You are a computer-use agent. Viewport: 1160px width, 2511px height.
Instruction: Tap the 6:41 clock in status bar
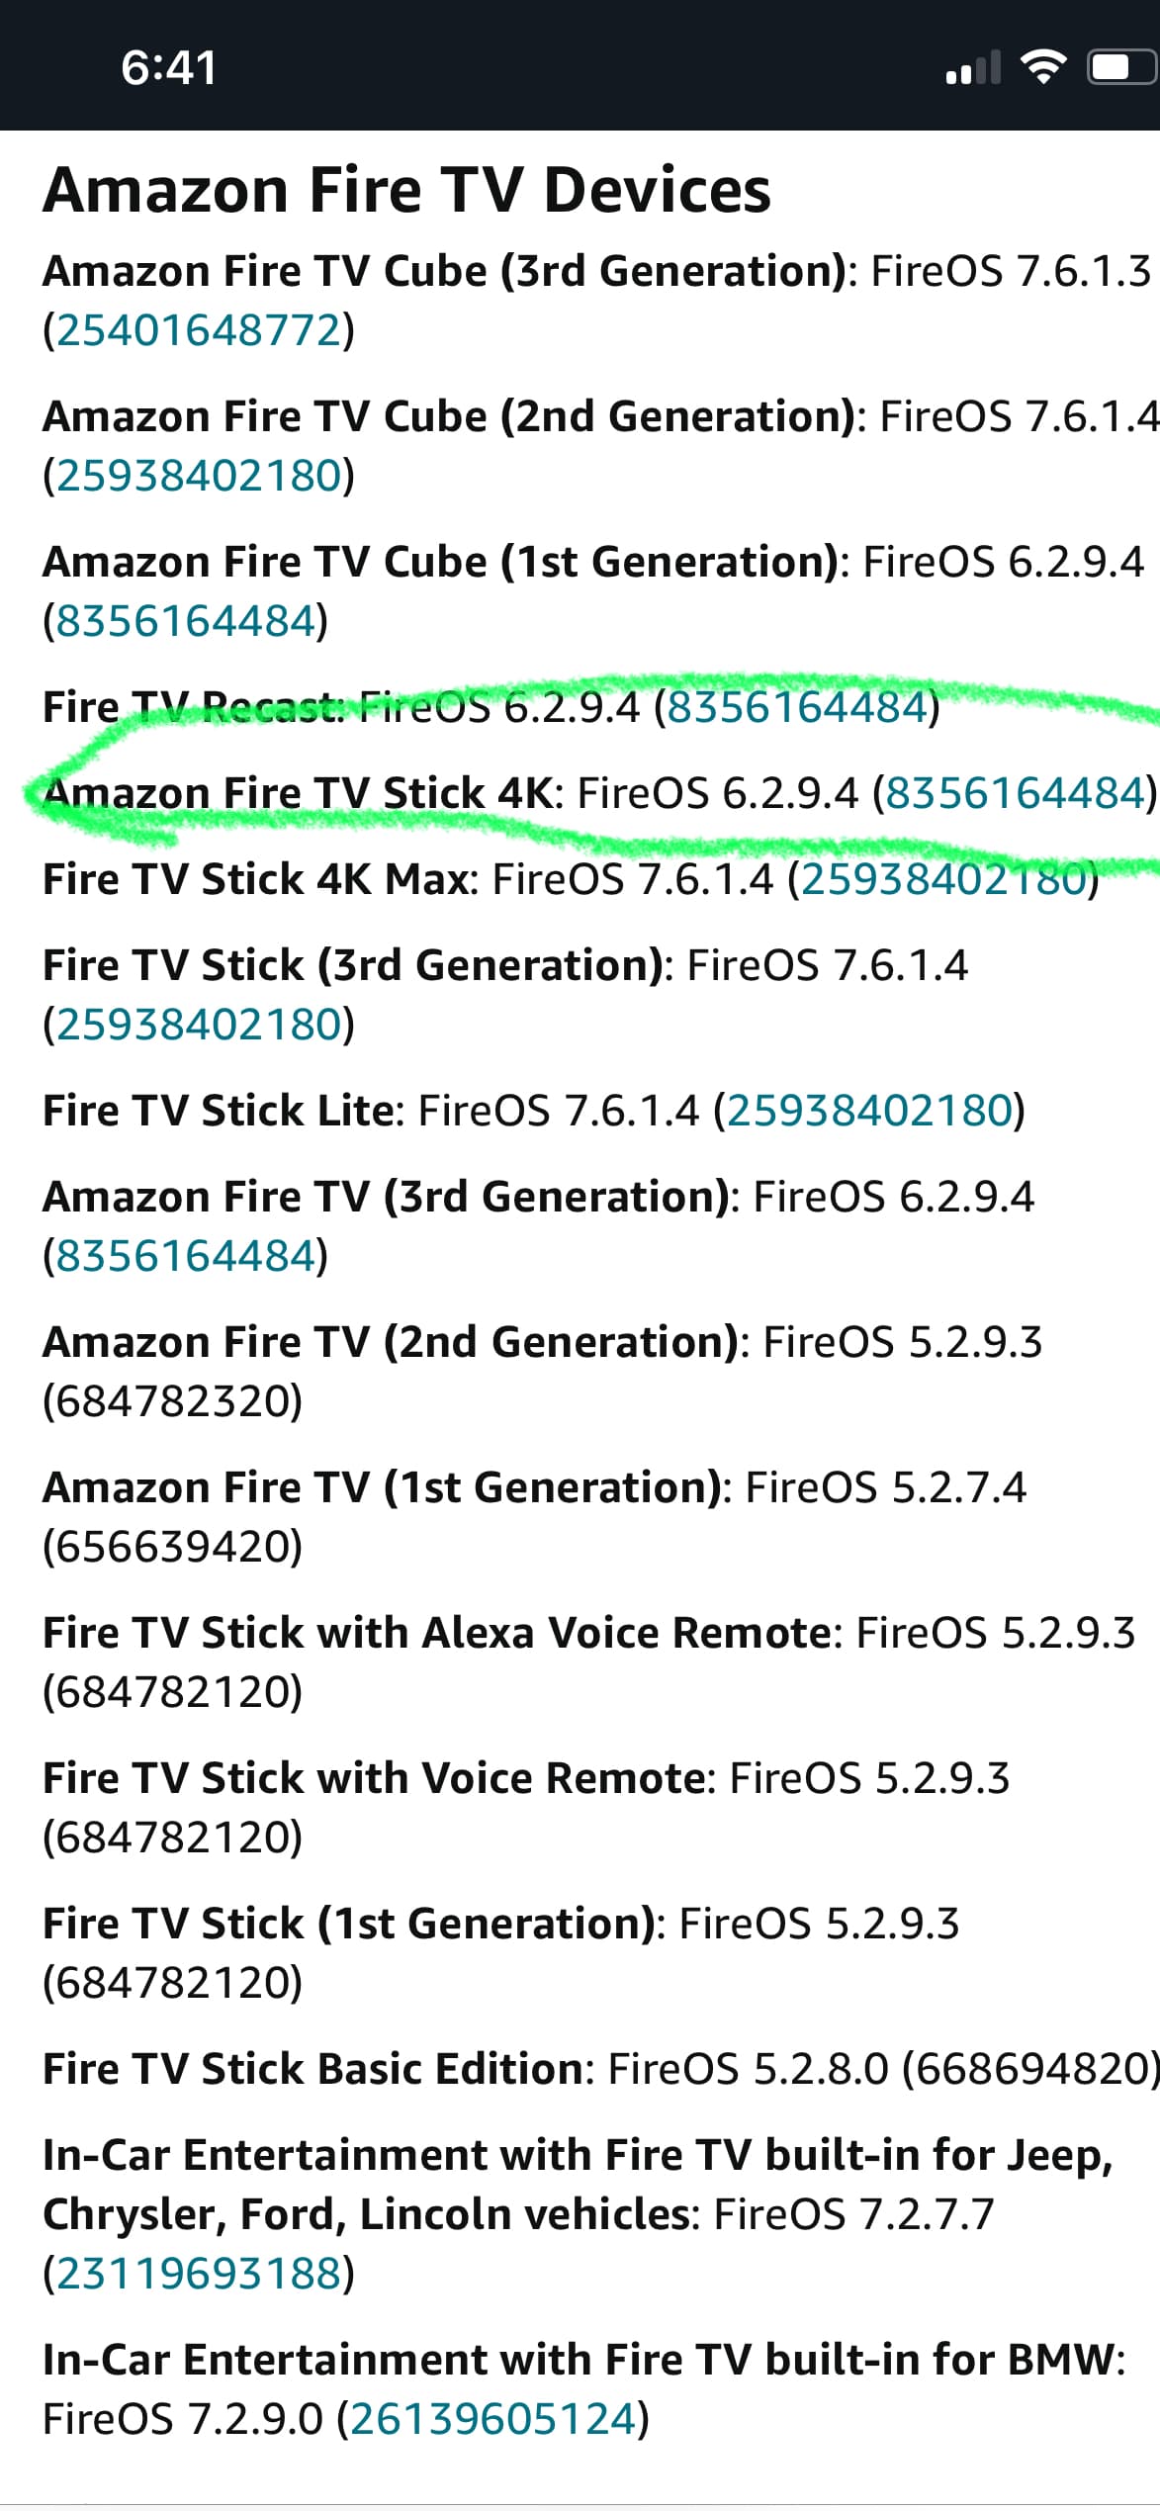click(168, 68)
